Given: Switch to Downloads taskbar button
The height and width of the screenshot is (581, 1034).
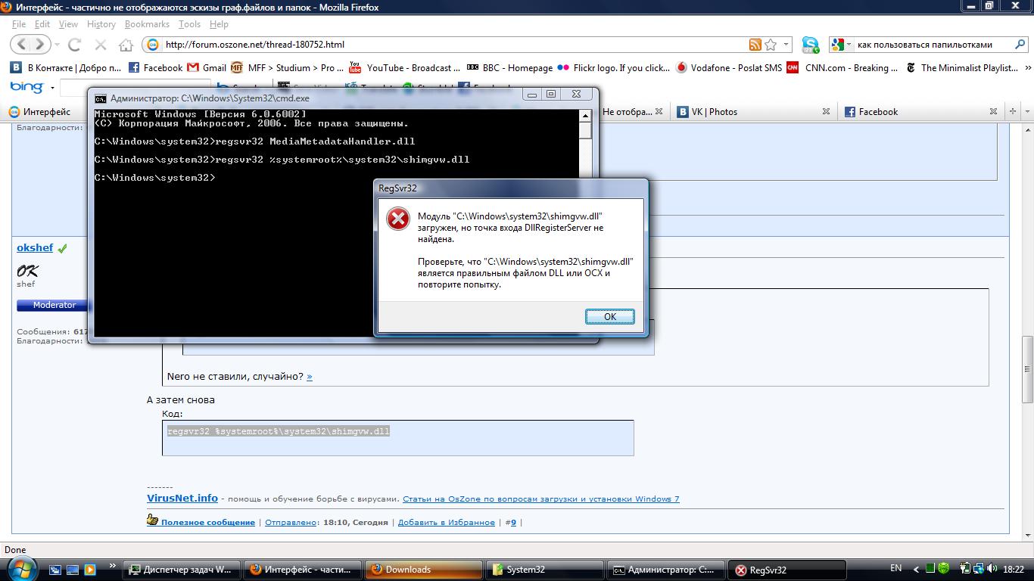Looking at the screenshot, I should 424,570.
